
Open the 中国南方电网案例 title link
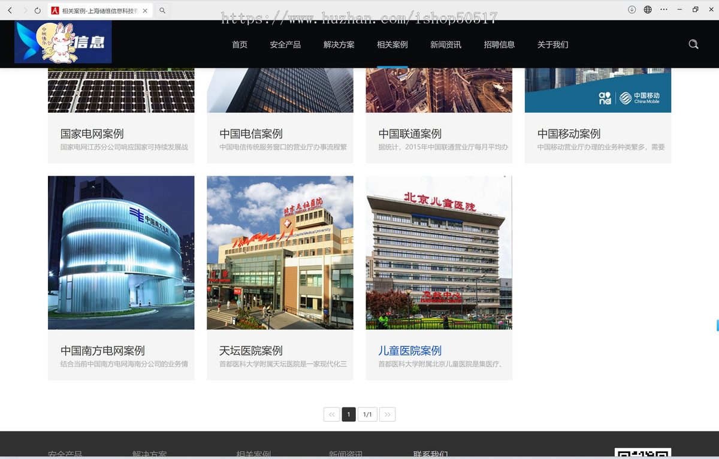tap(102, 351)
